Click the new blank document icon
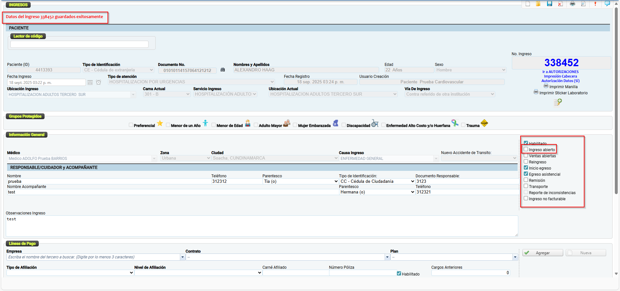This screenshot has height=291, width=620. 528,4
